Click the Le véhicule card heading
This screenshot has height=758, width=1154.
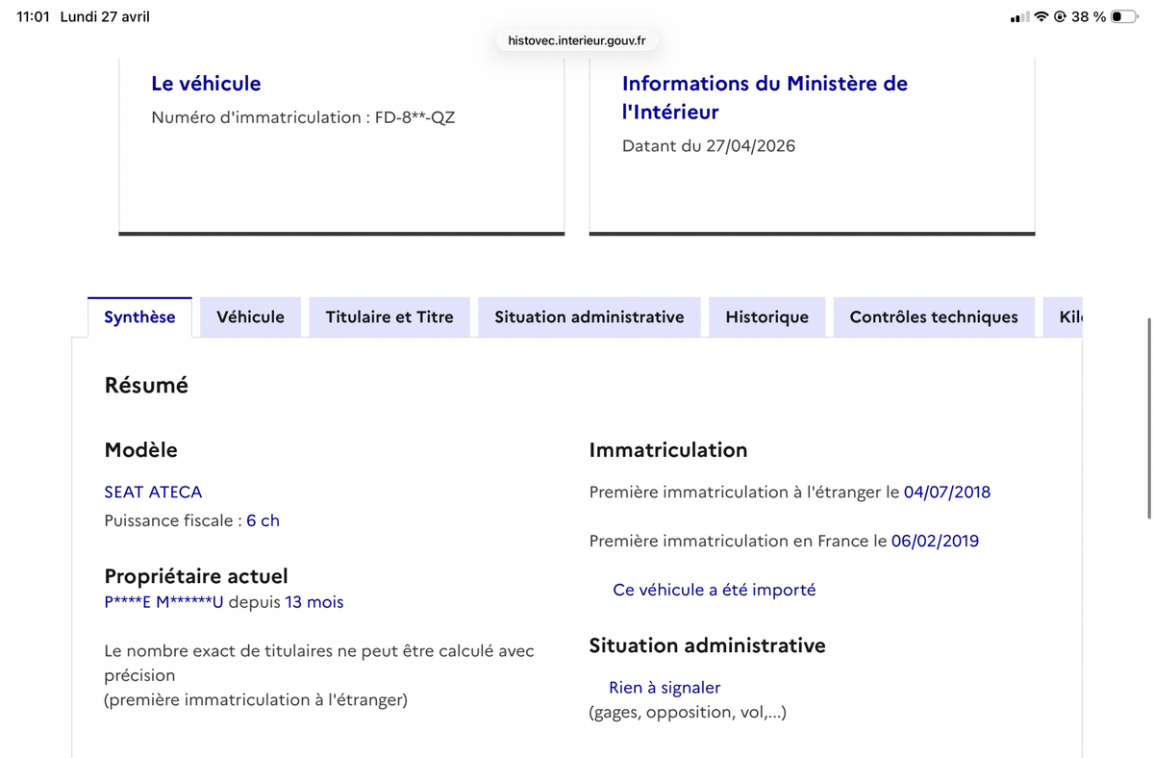[206, 84]
